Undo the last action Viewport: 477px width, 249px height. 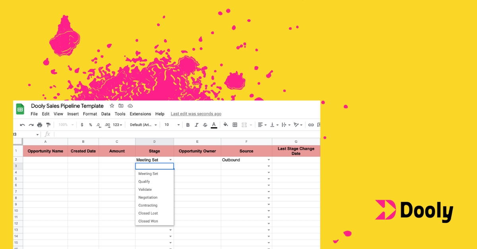(x=23, y=125)
